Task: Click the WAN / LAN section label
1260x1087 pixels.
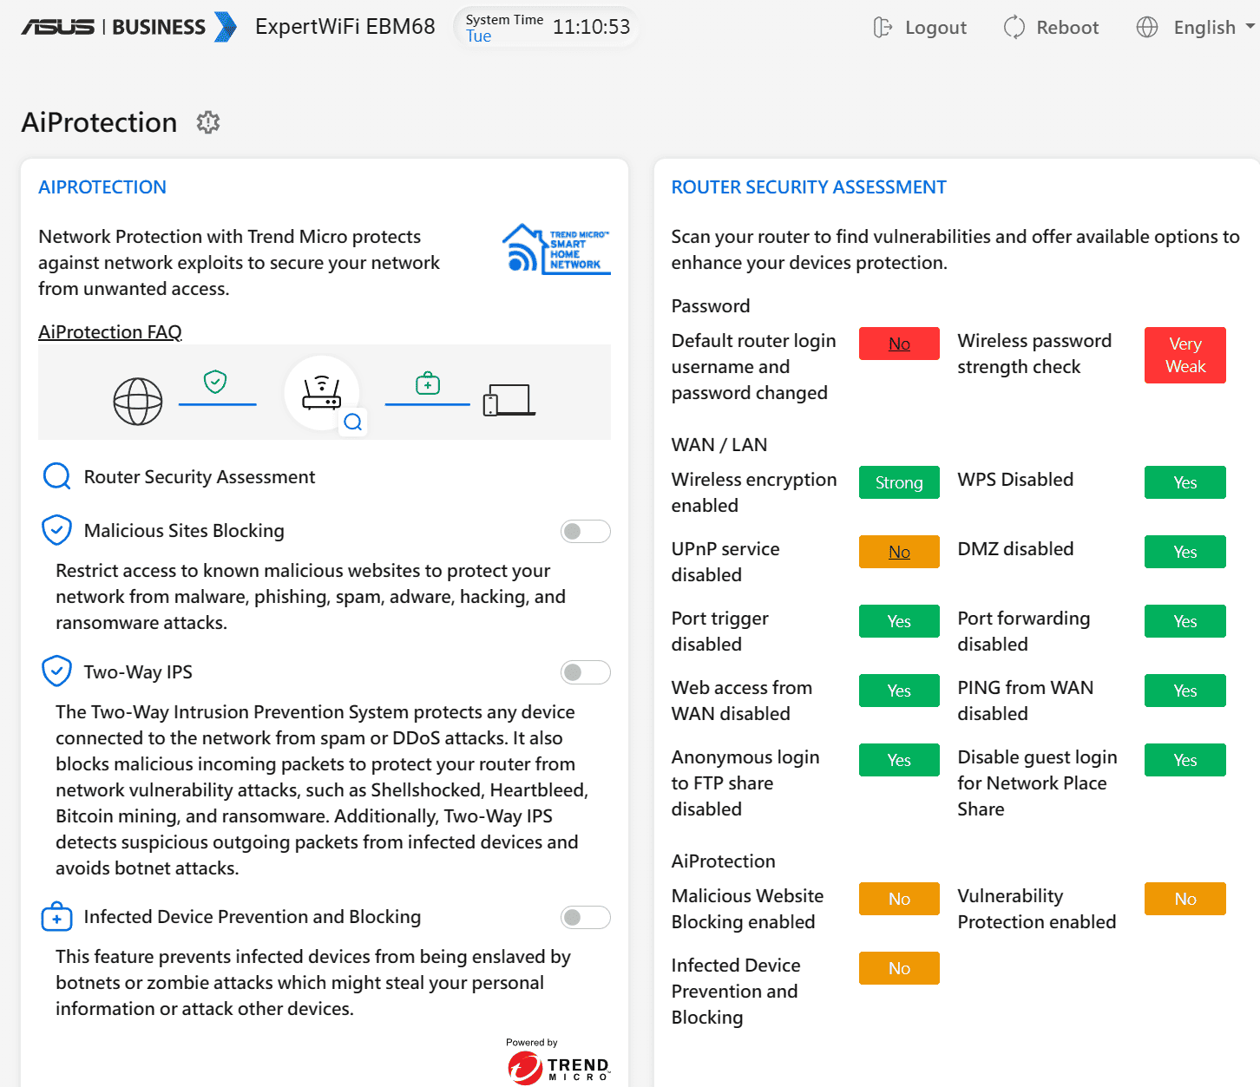Action: coord(719,445)
